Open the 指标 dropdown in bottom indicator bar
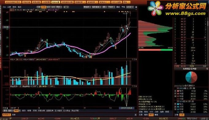Screen dimensions: 209x120 click(x=11, y=111)
